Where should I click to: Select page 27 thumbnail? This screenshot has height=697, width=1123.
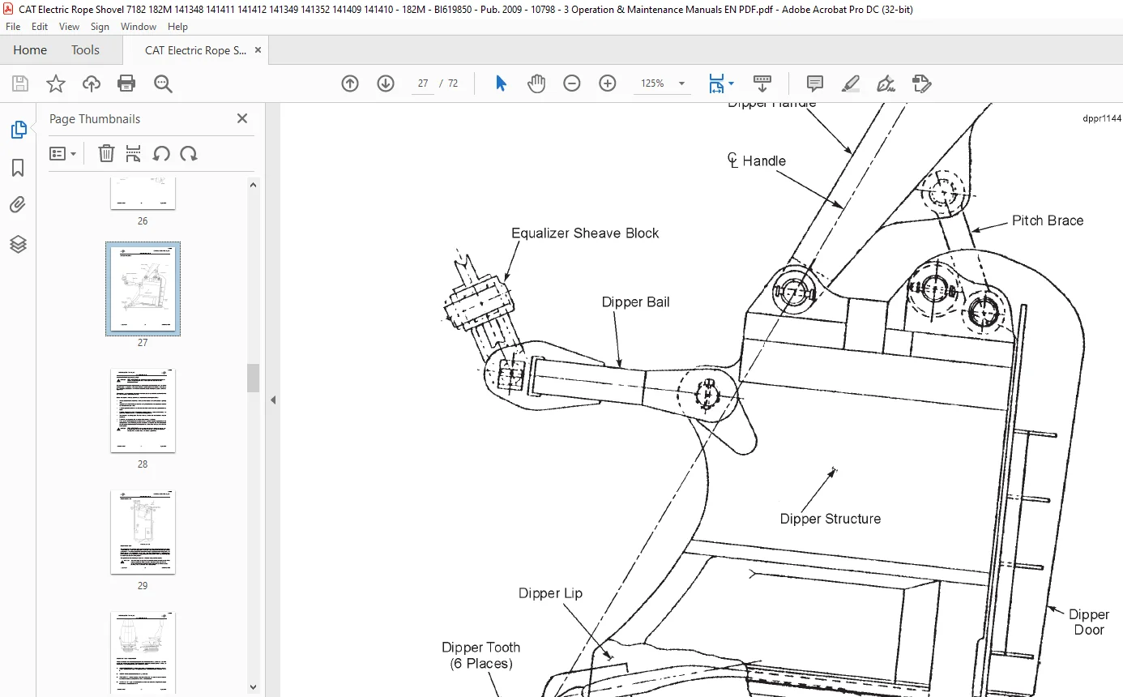click(143, 289)
